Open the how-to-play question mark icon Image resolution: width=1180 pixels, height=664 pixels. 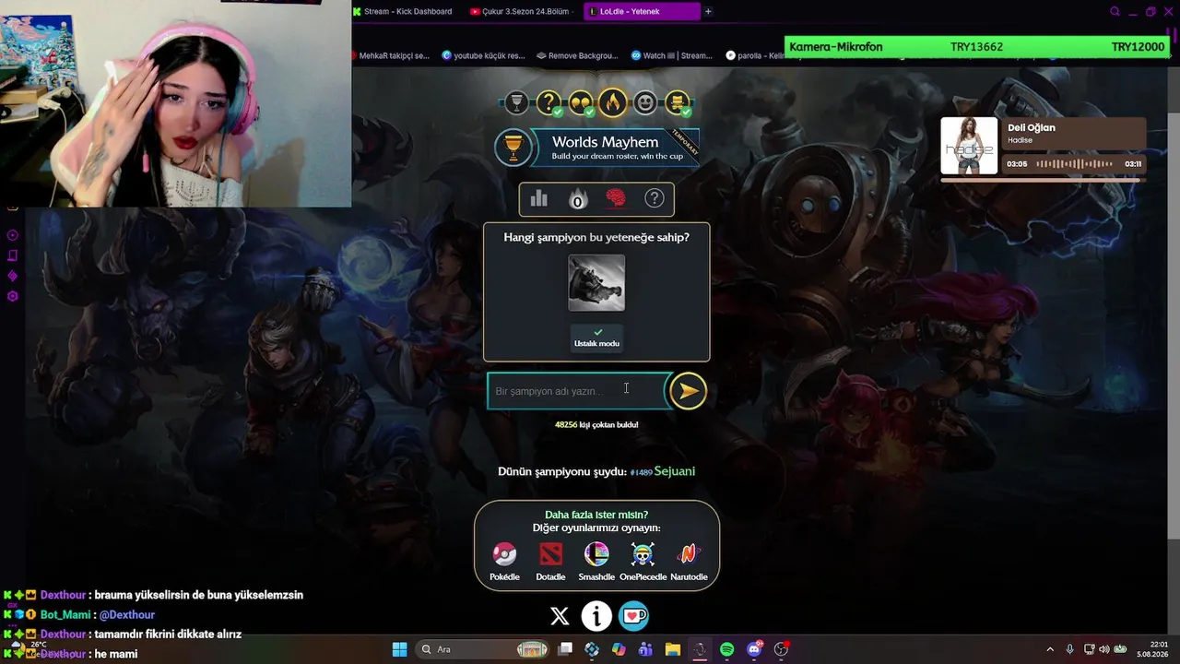(x=654, y=198)
